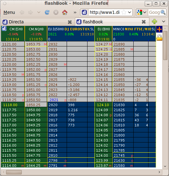Click the Google search input field

[154, 12]
